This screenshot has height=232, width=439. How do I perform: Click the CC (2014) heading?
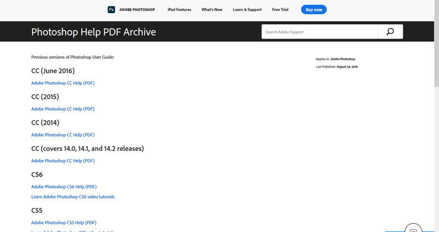click(x=45, y=122)
